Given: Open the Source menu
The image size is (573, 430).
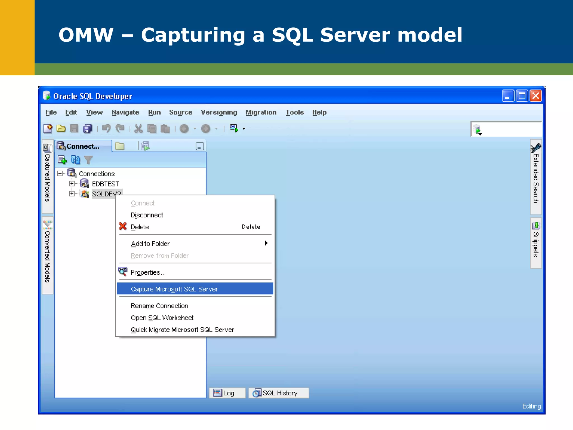Looking at the screenshot, I should [180, 112].
